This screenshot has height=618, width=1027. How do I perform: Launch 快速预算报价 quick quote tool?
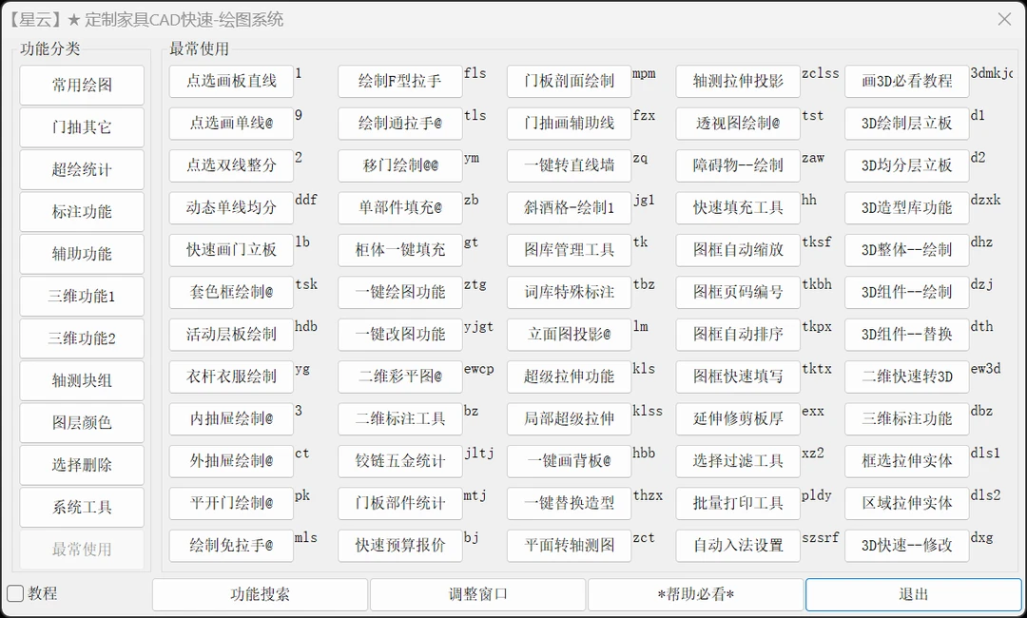pos(399,546)
